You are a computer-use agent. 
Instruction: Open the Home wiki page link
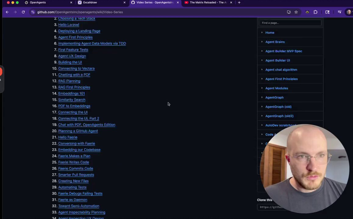tap(270, 33)
